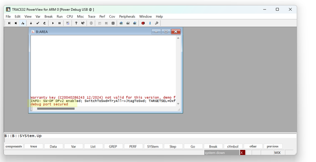Click the Step Over toolbar icon
Viewport: 316px width, 162px height.
16,23
